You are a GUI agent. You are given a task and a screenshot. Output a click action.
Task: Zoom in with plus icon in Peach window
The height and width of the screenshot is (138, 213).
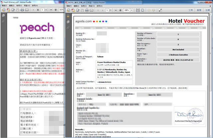coord(56,10)
